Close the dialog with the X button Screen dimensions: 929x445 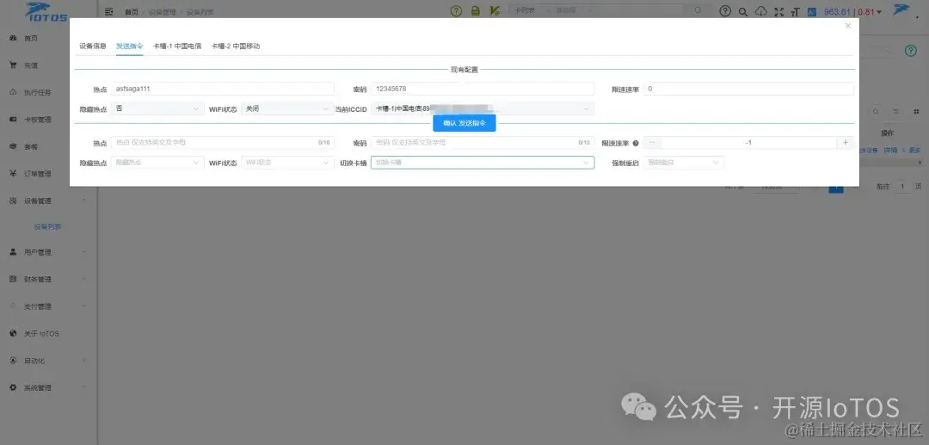tap(848, 26)
